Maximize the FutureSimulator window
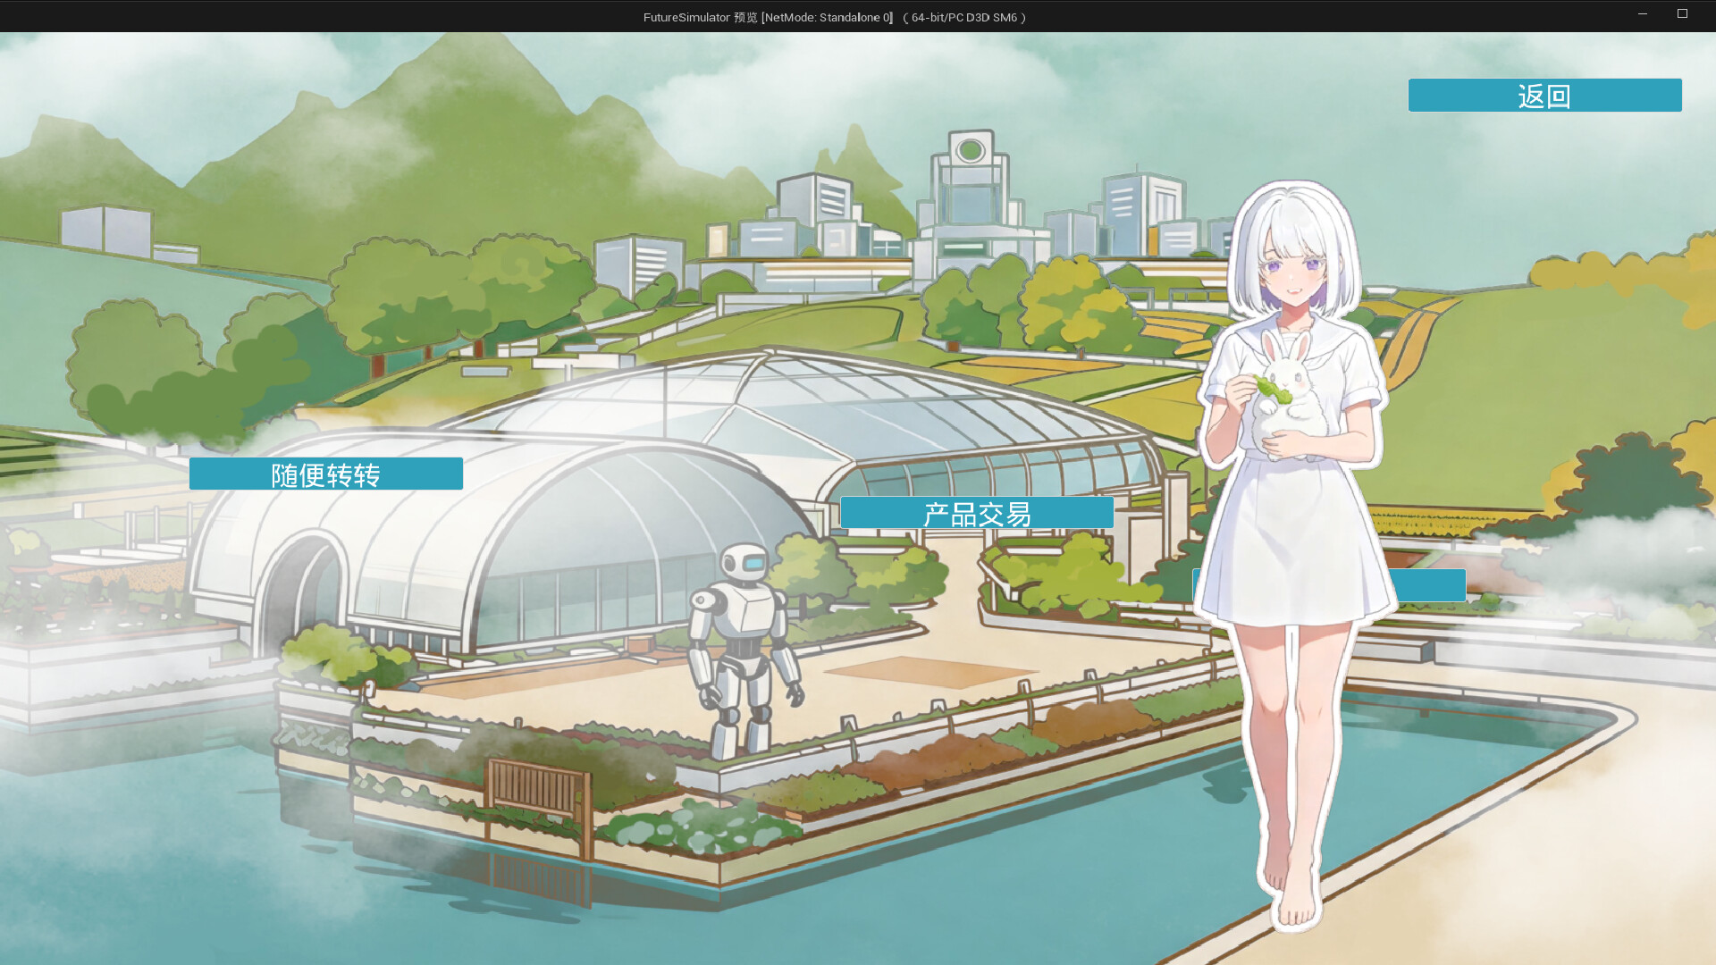The image size is (1716, 965). point(1682,13)
